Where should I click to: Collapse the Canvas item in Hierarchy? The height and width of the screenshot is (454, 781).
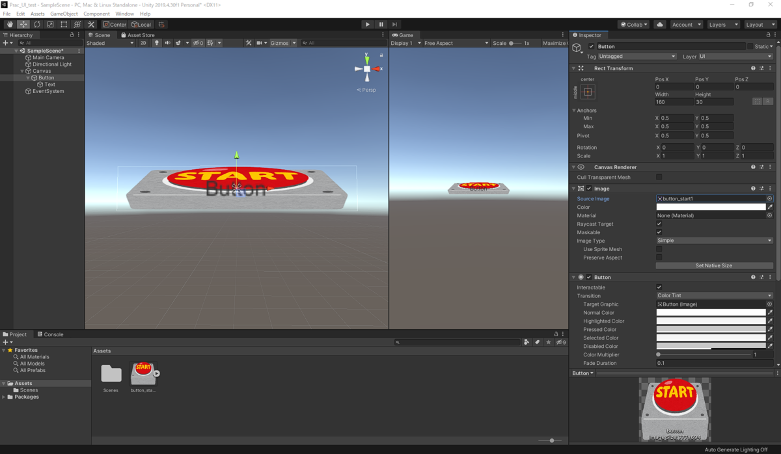tap(22, 71)
